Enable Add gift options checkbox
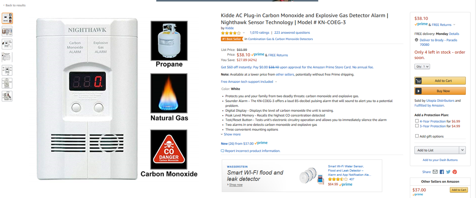The width and height of the screenshot is (476, 198). pyautogui.click(x=417, y=136)
